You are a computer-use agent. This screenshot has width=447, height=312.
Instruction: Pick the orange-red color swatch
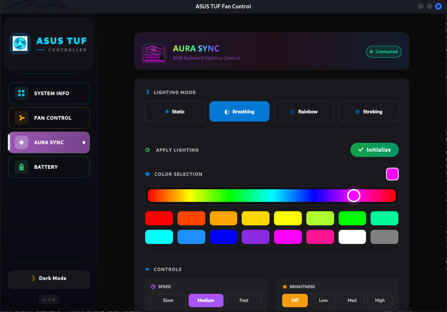[191, 218]
